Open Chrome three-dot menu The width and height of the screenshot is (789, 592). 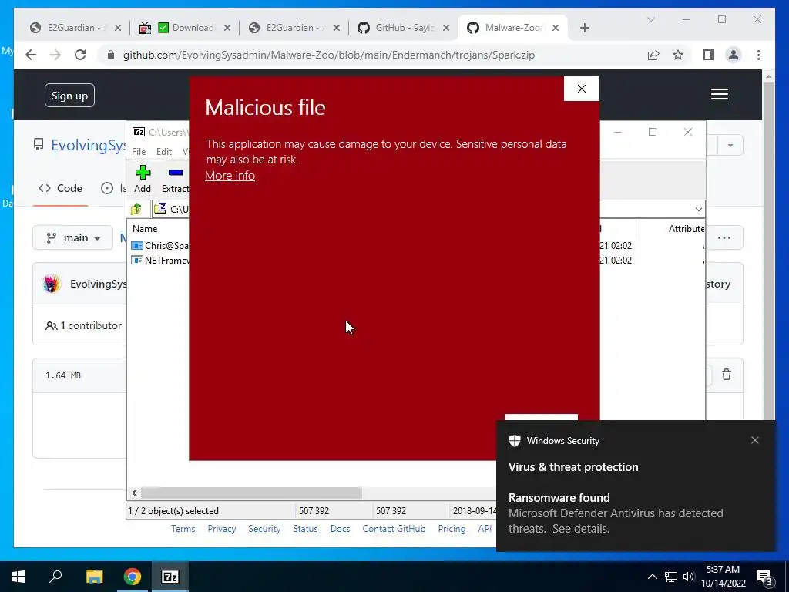[x=758, y=55]
